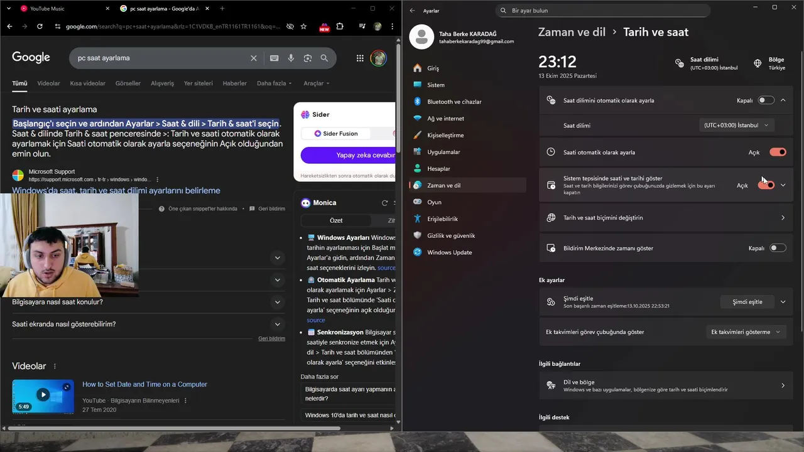Click Geri bildirim link near snippet
The width and height of the screenshot is (804, 452).
point(271,208)
